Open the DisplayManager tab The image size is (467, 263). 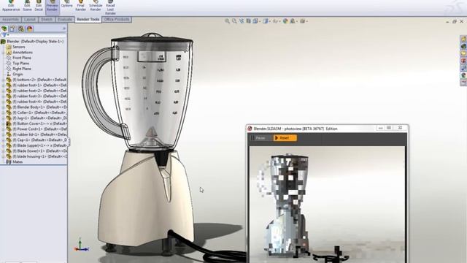29,29
